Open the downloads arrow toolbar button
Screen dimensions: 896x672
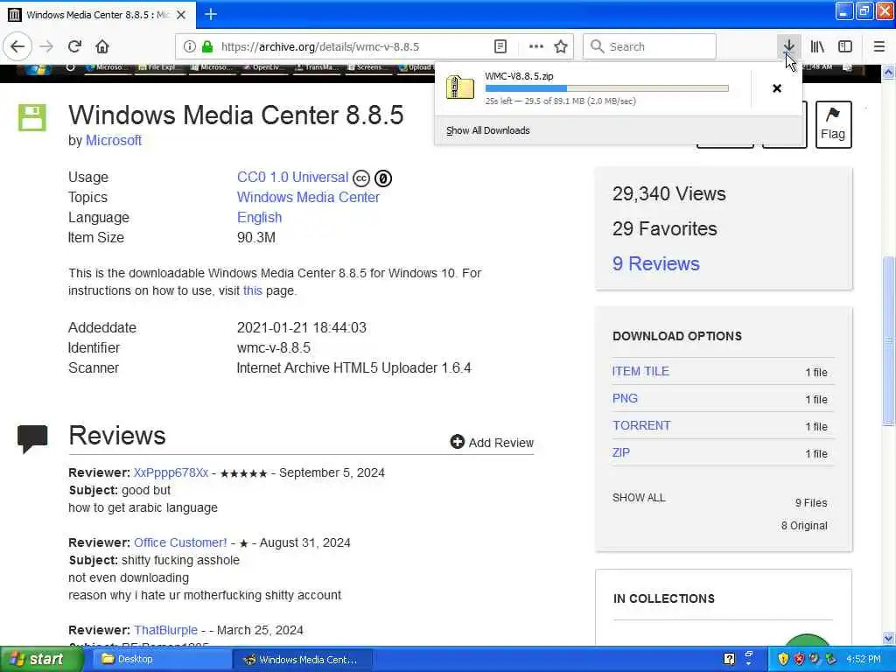(788, 46)
